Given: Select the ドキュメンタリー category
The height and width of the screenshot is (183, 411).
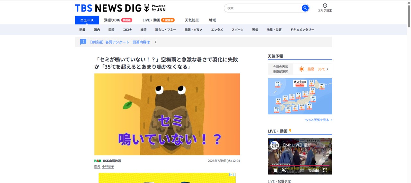Looking at the screenshot, I should click(x=302, y=30).
